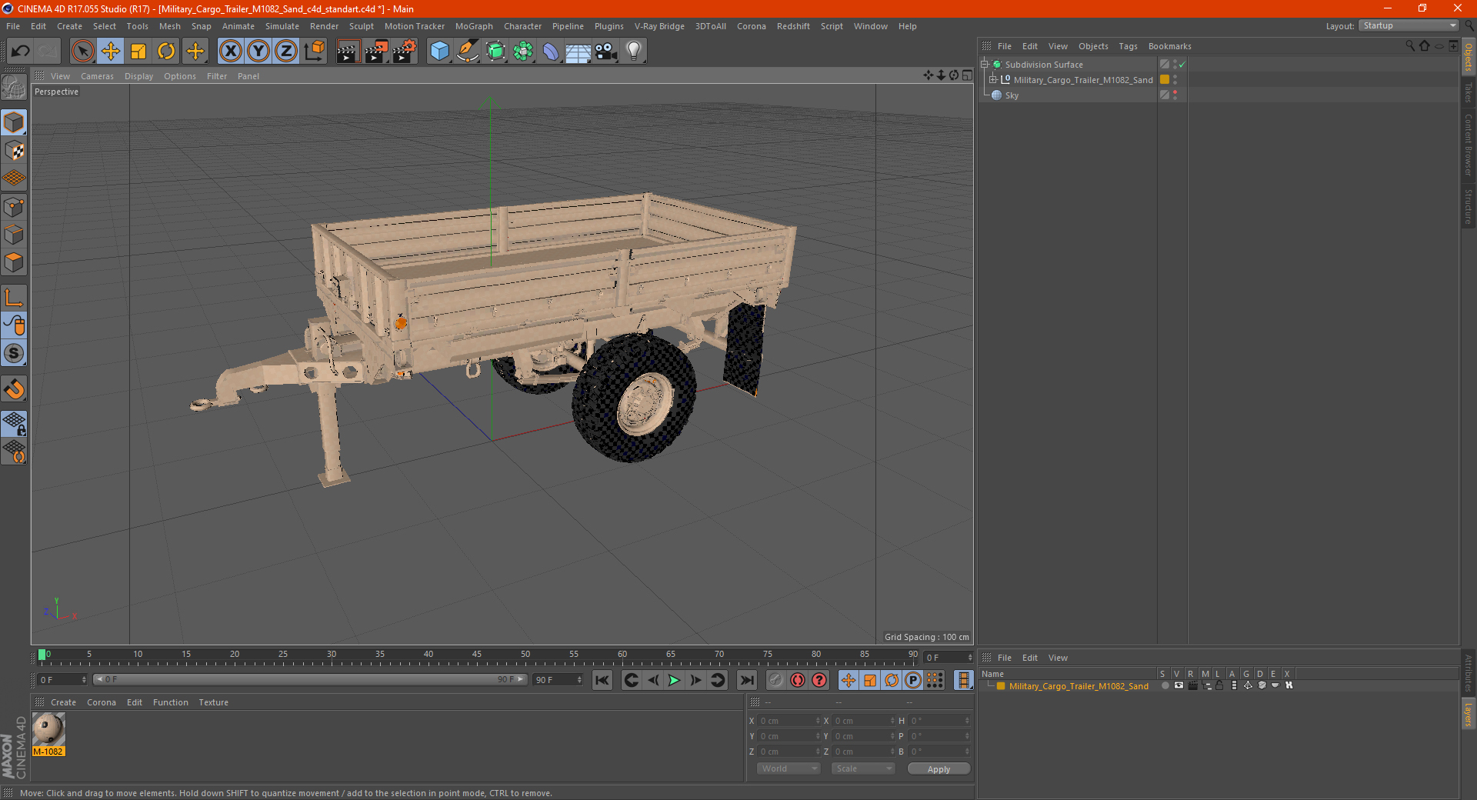Toggle Y axis lock
This screenshot has height=800, width=1477.
[x=258, y=52]
